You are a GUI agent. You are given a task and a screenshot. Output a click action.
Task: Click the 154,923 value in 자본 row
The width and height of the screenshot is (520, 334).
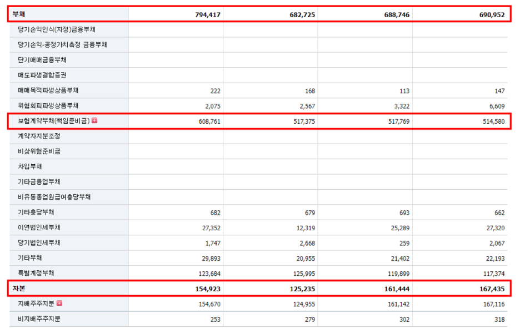coord(208,289)
